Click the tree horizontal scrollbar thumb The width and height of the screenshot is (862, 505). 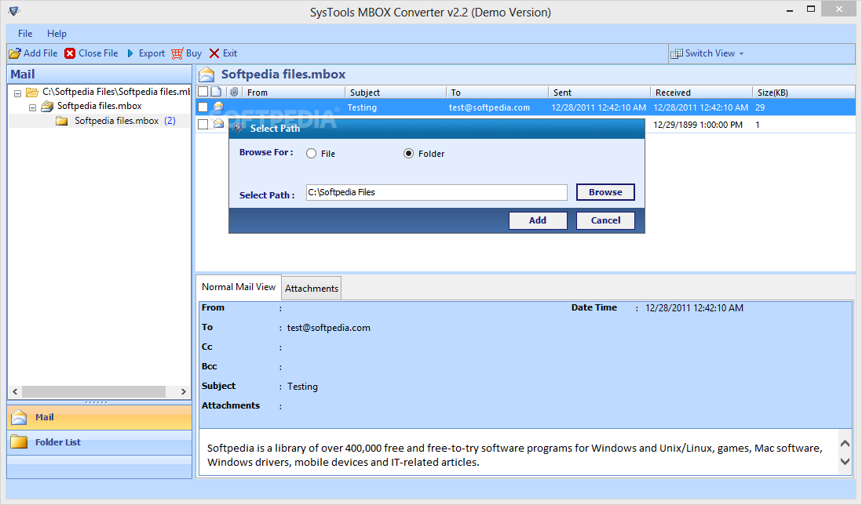[x=93, y=391]
